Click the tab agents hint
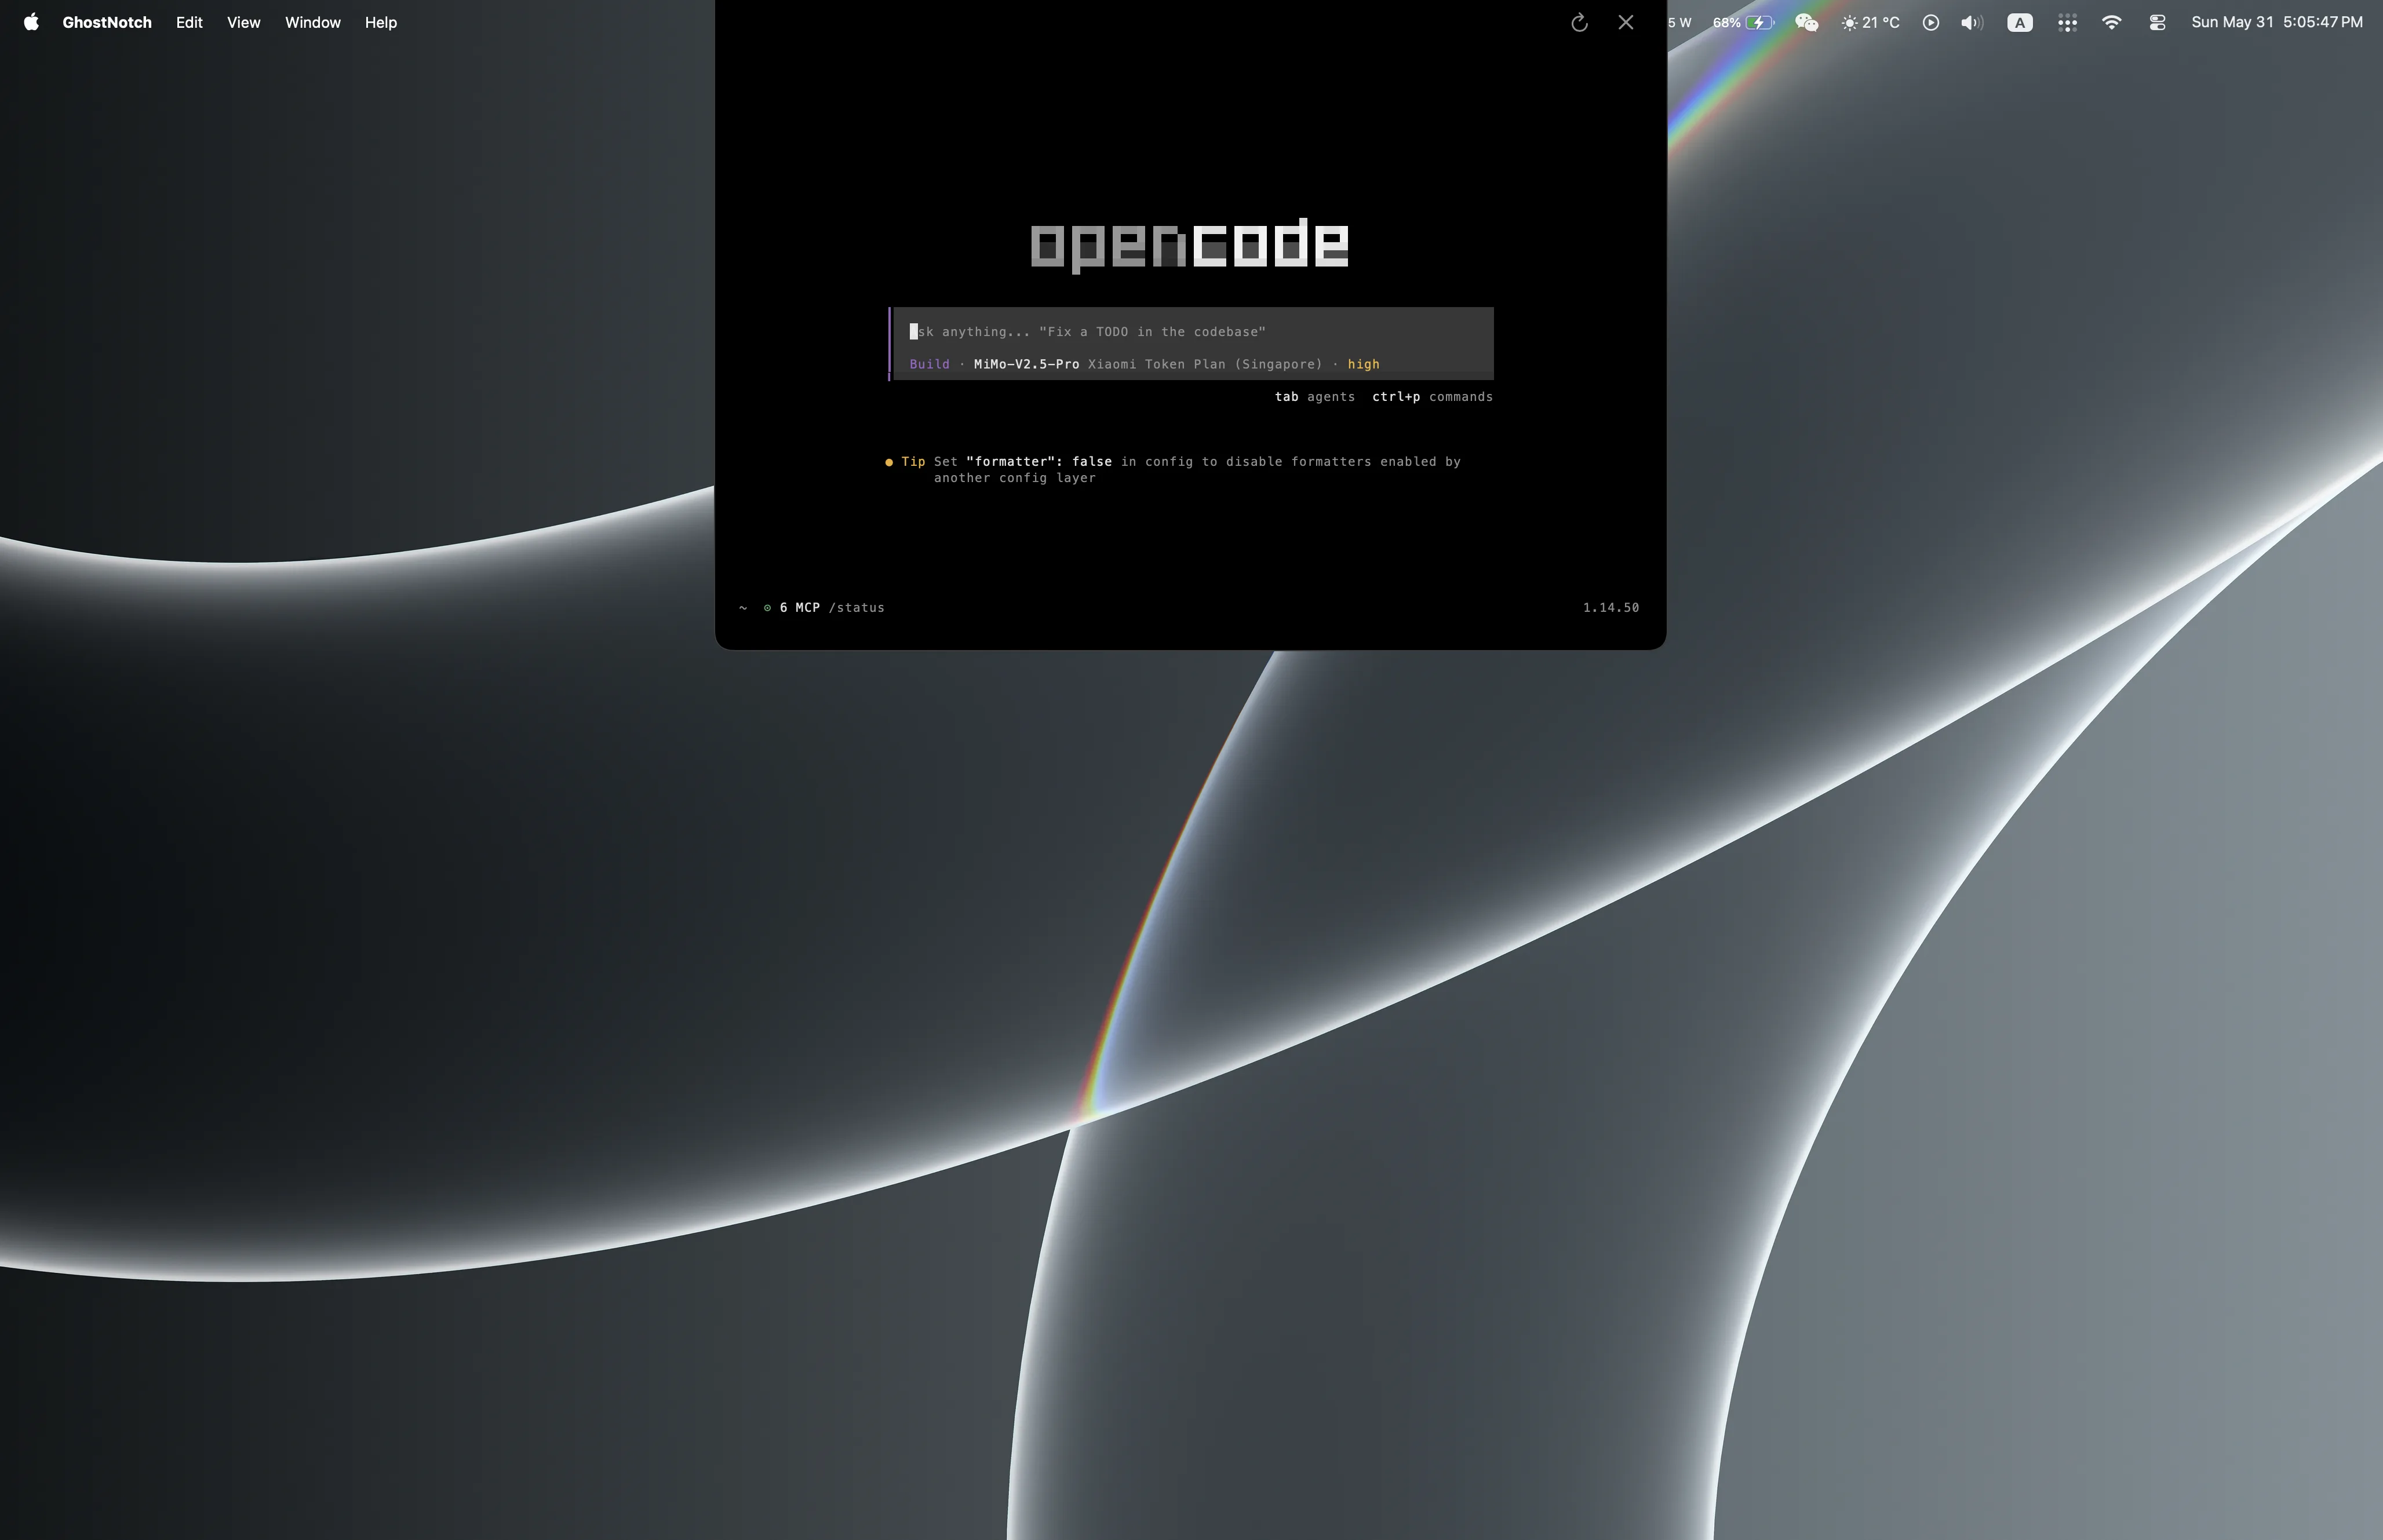The width and height of the screenshot is (2383, 1540). [x=1314, y=397]
